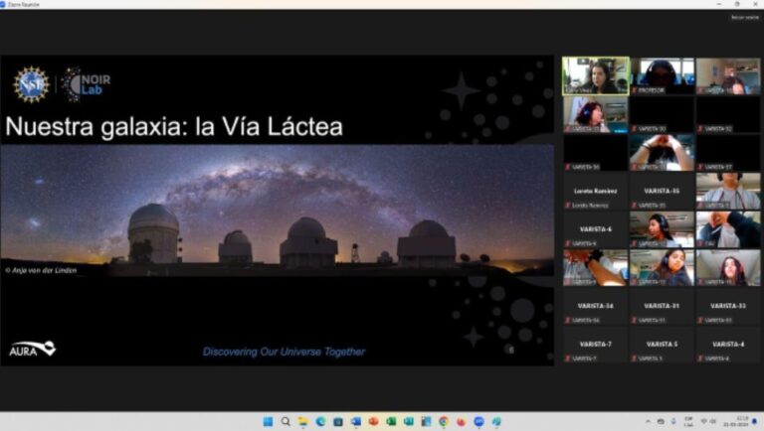Click the taskbar Search magnifier icon

pos(286,421)
